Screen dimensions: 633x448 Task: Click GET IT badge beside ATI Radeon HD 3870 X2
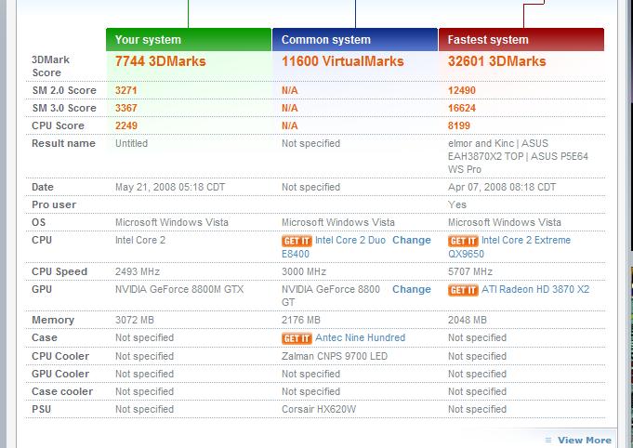click(x=463, y=290)
